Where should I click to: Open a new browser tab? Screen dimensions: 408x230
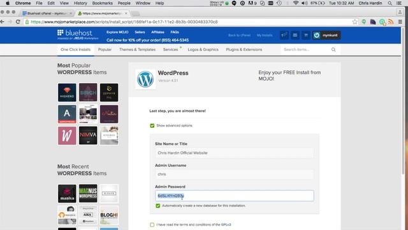click(135, 13)
